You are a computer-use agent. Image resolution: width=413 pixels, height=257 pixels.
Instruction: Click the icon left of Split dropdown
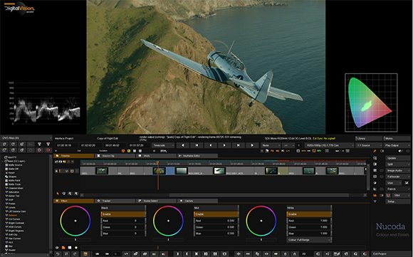pyautogui.click(x=375, y=164)
